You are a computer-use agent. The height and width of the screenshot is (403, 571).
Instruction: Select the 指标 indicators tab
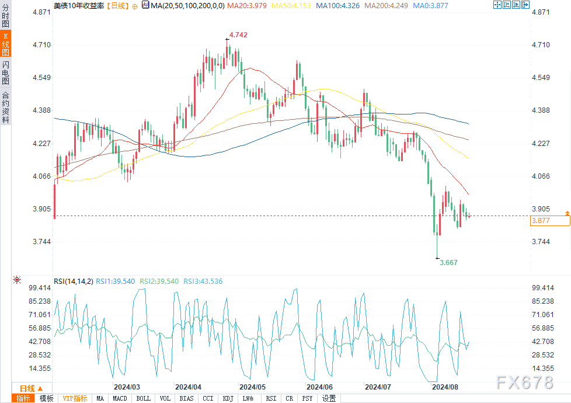tap(23, 399)
